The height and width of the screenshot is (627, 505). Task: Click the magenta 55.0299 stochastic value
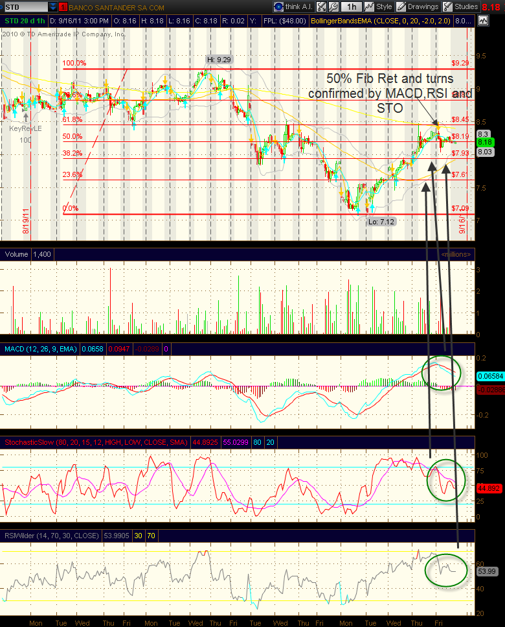click(236, 442)
